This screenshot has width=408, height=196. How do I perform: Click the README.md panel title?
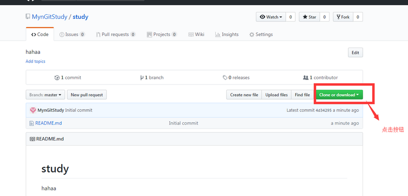click(50, 139)
